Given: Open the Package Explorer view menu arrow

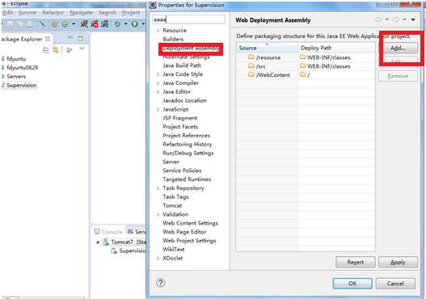Looking at the screenshot, I should pos(82,49).
